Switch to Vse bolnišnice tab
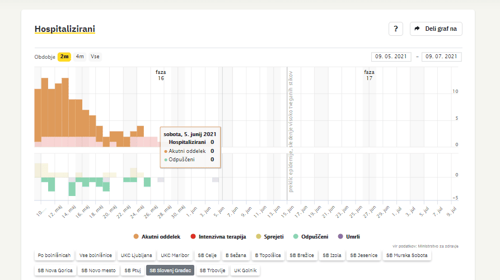Image resolution: width=500 pixels, height=280 pixels. (x=95, y=255)
